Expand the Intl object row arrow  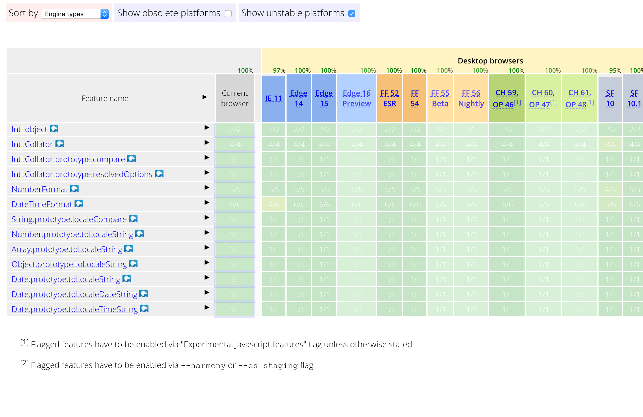pos(207,127)
